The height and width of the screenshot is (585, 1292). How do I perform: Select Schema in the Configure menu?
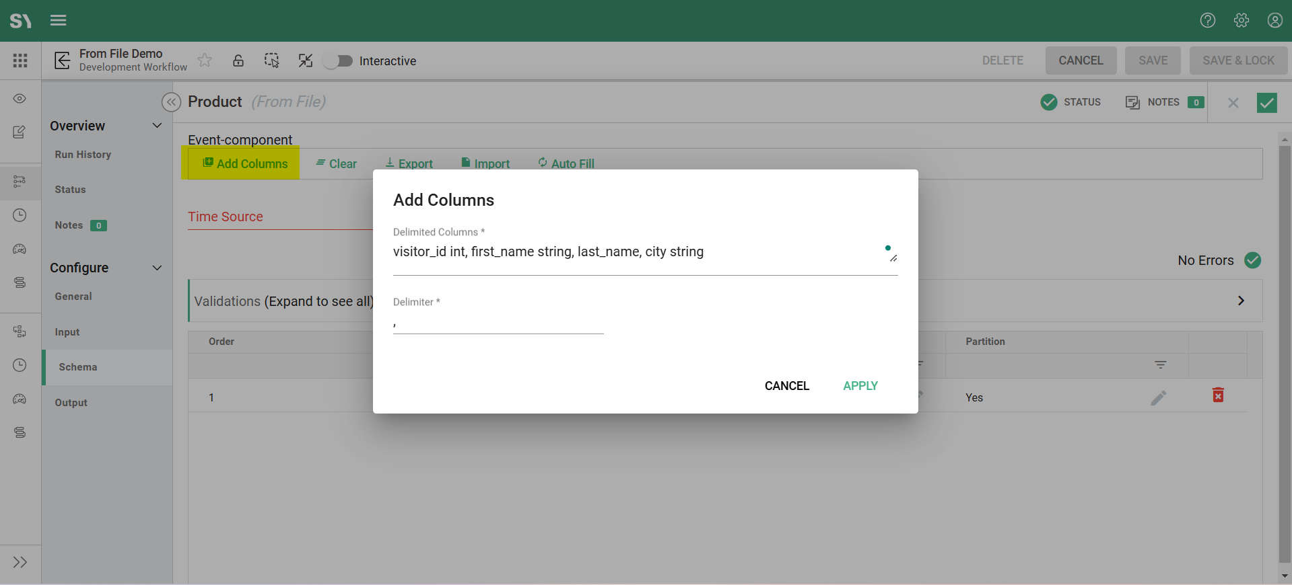point(78,367)
